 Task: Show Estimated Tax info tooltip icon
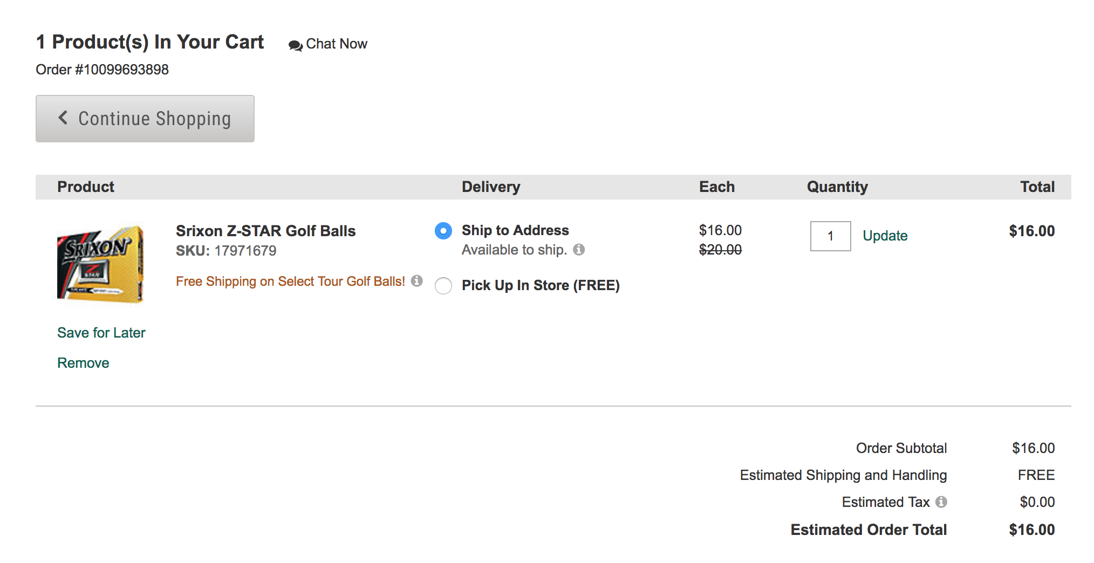[x=941, y=502]
